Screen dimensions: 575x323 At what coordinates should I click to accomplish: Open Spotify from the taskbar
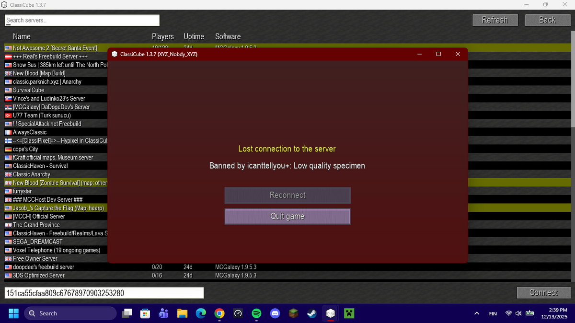tap(256, 313)
